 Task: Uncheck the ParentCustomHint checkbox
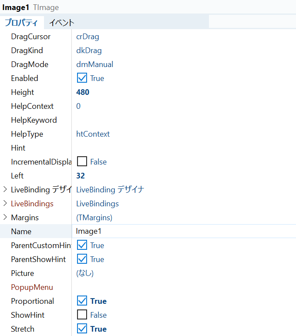tap(82, 245)
